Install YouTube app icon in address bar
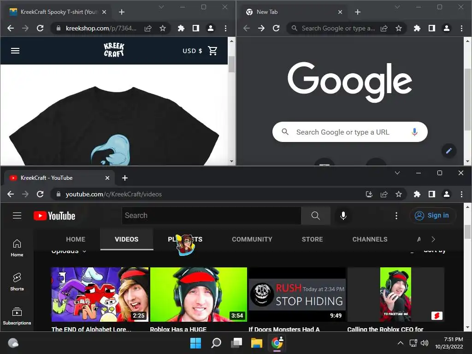This screenshot has height=354, width=472. click(369, 194)
